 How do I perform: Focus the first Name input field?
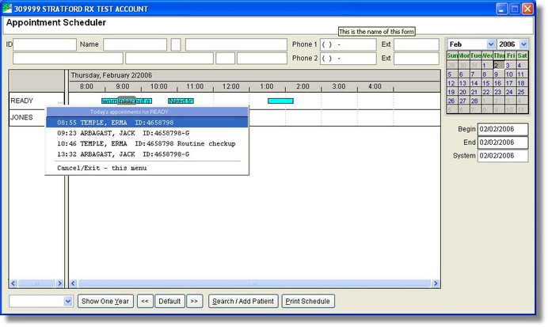click(135, 44)
